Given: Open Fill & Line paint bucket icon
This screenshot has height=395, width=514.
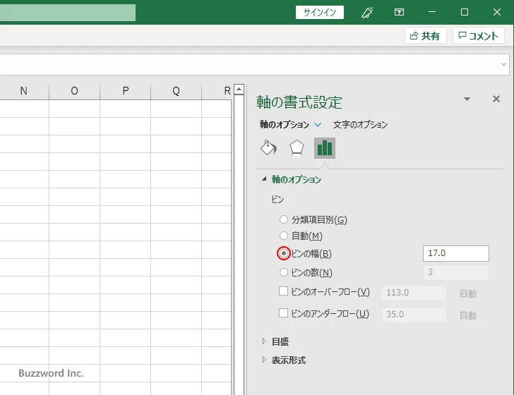Looking at the screenshot, I should (x=268, y=147).
